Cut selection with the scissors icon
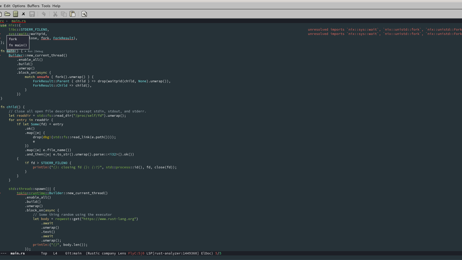The height and width of the screenshot is (260, 462). click(55, 14)
